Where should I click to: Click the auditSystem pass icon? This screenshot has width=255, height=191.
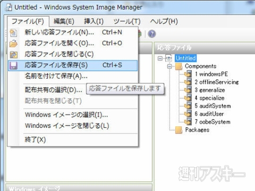(188, 106)
